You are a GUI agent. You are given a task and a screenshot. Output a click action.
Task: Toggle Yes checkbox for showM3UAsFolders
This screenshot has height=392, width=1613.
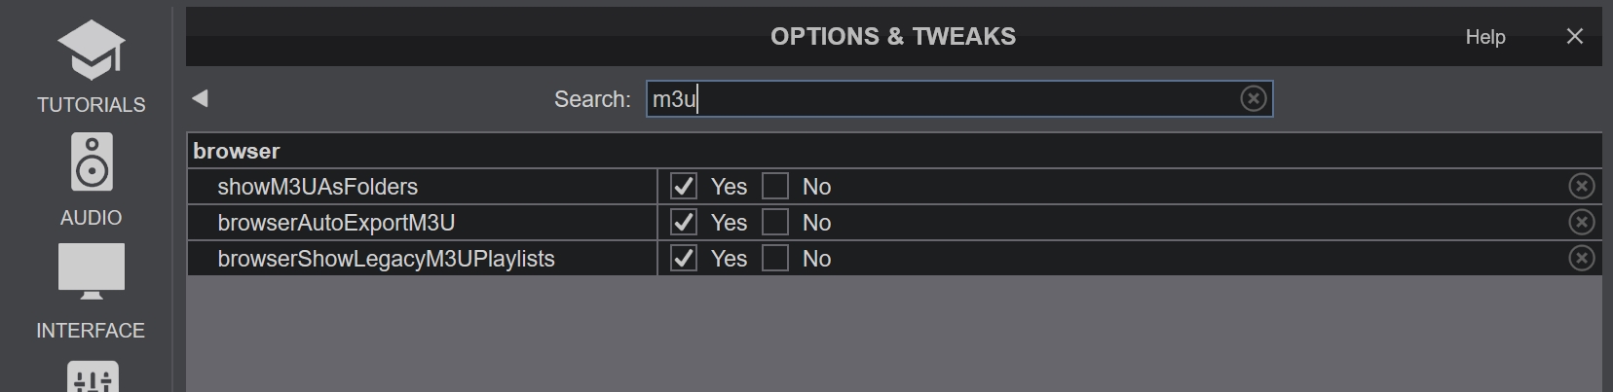tap(684, 186)
